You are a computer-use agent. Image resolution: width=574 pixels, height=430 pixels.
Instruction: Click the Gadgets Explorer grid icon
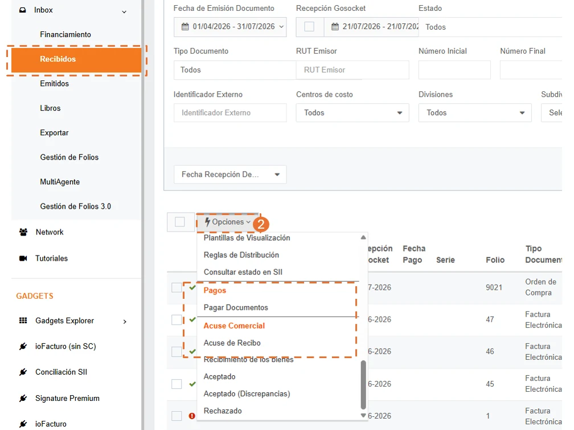pyautogui.click(x=23, y=321)
